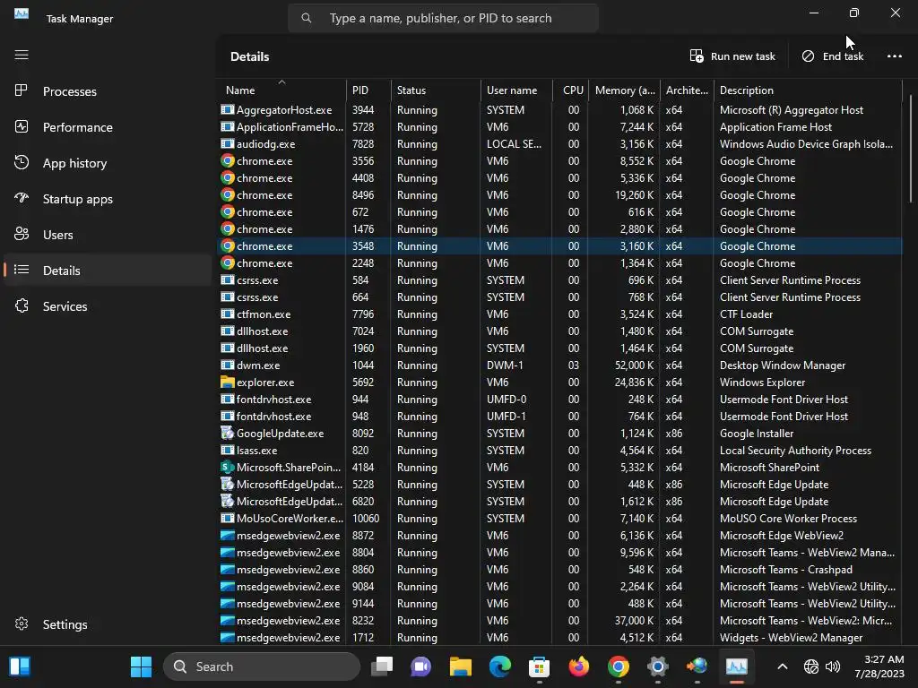Open the hamburger navigation menu
This screenshot has width=918, height=688.
[22, 55]
